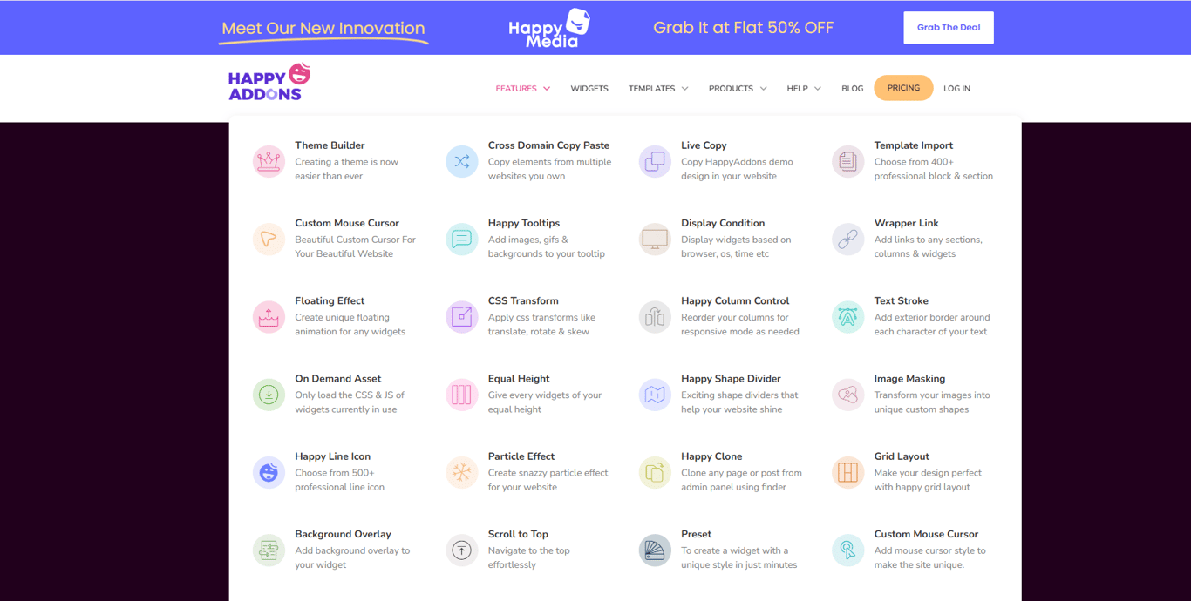Open the Cross Domain Copy Paste title link
Viewport: 1191px width, 601px height.
point(548,145)
